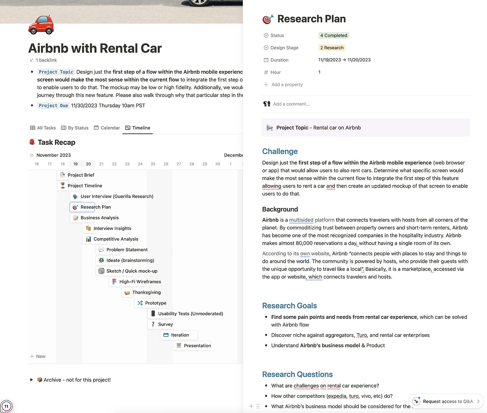Image resolution: width=487 pixels, height=413 pixels.
Task: Click the megaphone icon in Project Topic callout
Action: point(270,128)
